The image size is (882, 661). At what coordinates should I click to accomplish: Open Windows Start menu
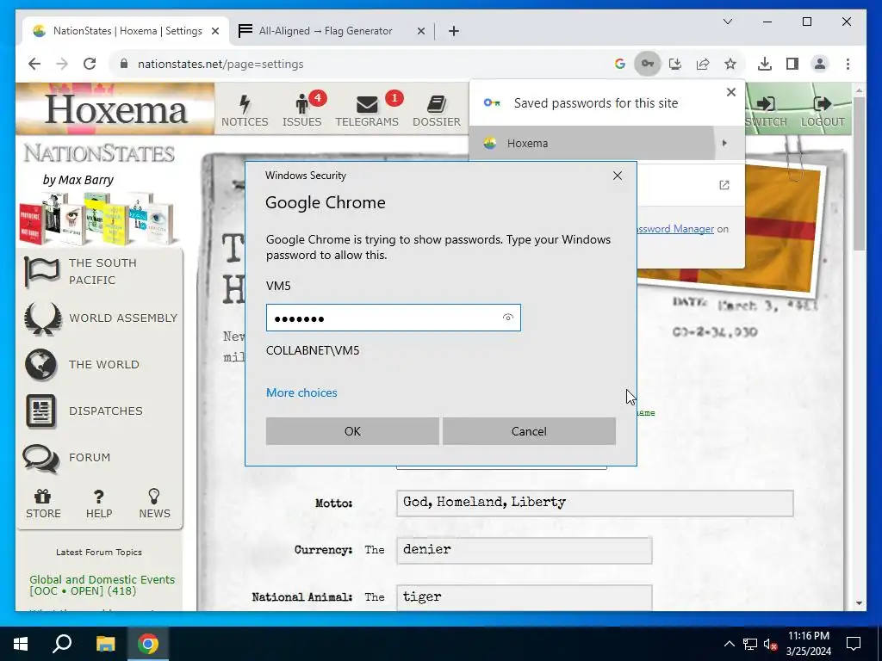pos(21,644)
